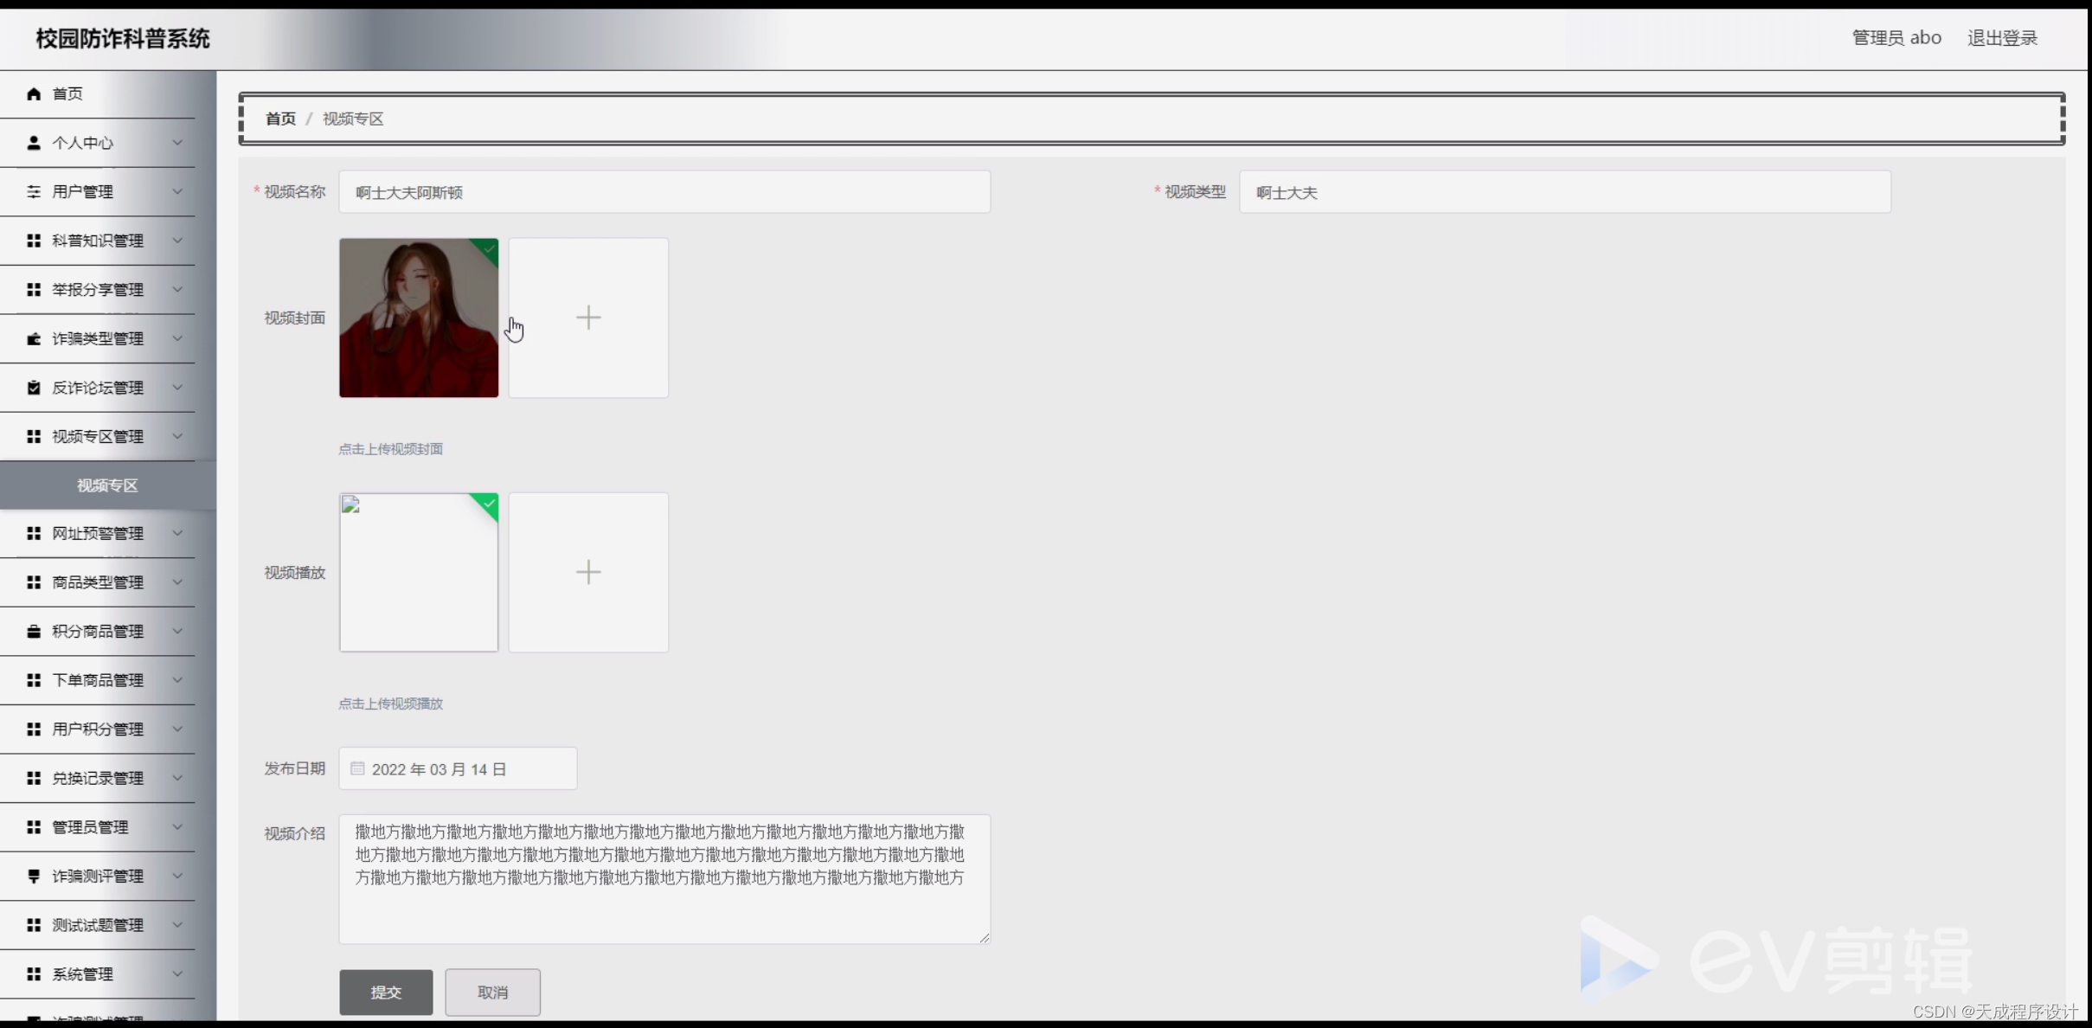Click the 举报分享管理 sidebar icon
2092x1028 pixels.
(x=34, y=289)
